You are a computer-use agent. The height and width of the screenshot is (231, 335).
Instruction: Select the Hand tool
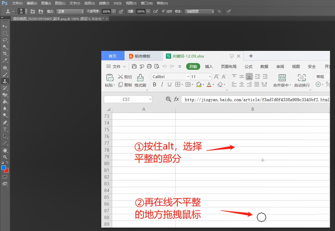tap(5, 150)
